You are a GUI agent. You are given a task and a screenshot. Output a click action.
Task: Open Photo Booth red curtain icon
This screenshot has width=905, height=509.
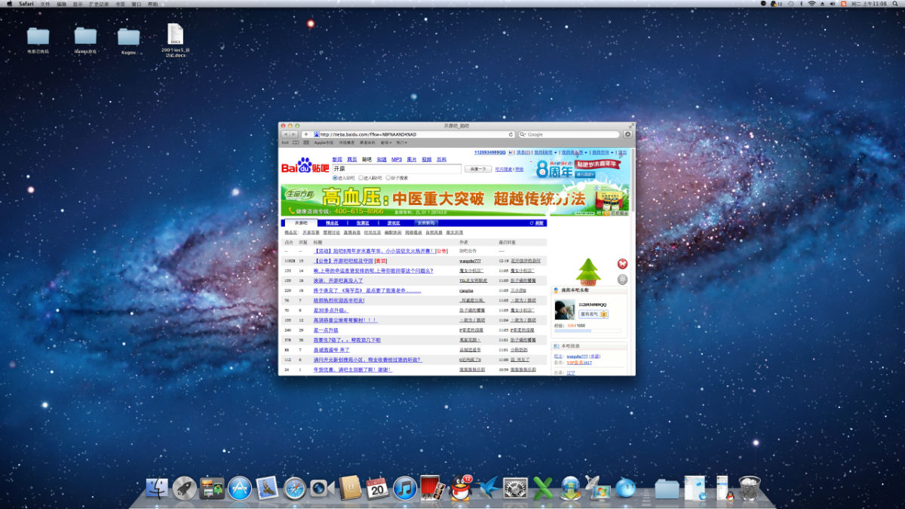point(431,489)
